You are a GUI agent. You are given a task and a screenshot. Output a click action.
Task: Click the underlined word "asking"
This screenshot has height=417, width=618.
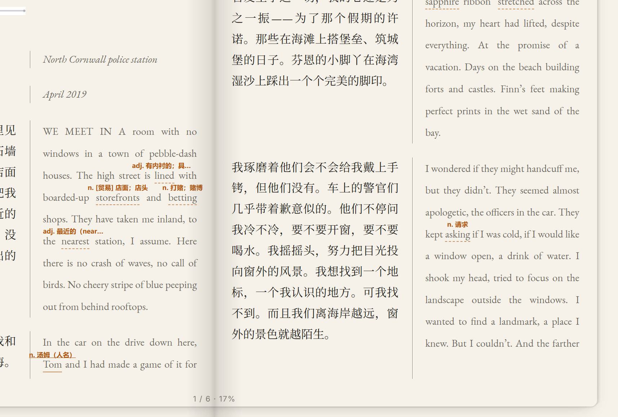[457, 234]
